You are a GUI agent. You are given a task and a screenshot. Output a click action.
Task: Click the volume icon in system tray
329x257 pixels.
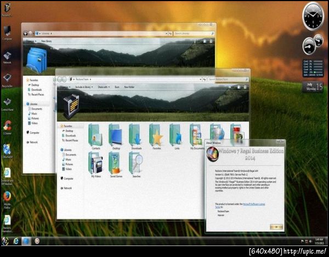(x=310, y=242)
